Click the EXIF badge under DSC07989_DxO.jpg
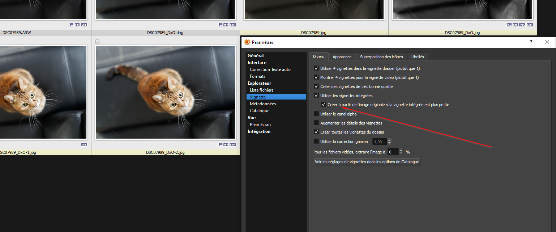The width and height of the screenshot is (556, 232). 530,25
